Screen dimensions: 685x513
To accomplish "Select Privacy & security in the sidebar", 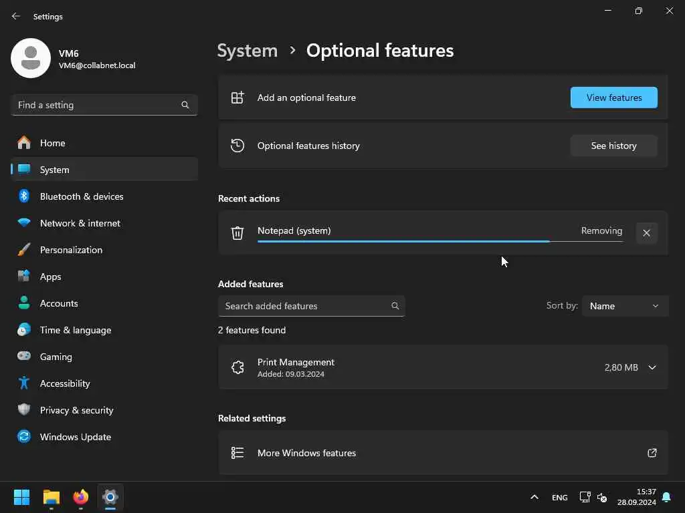I will (x=76, y=410).
